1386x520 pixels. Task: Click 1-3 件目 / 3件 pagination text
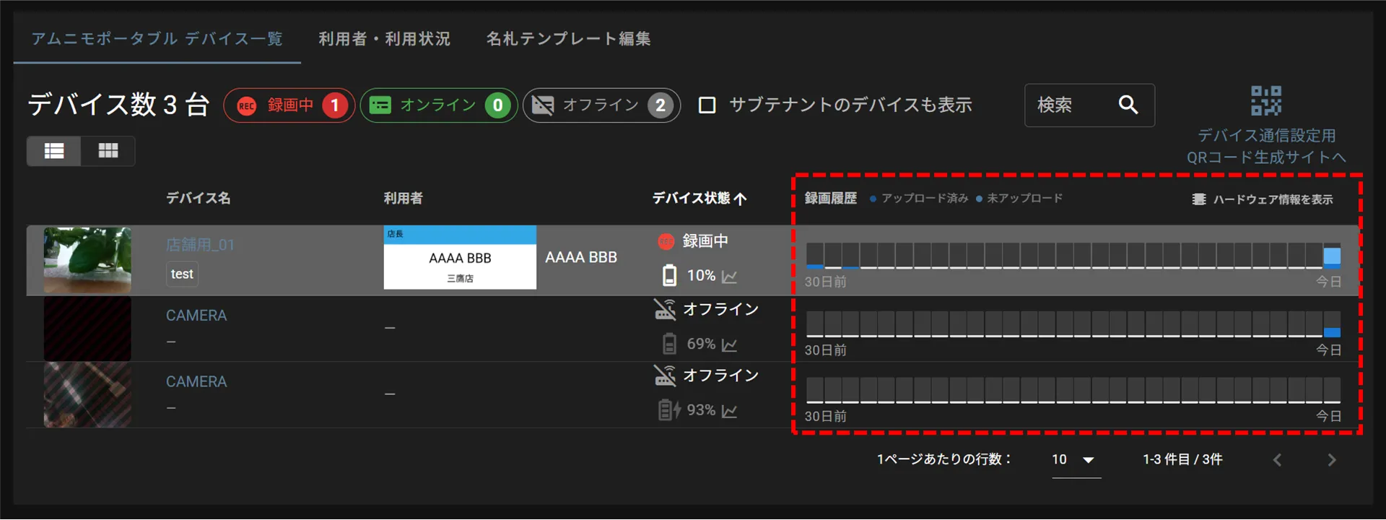(x=1182, y=459)
